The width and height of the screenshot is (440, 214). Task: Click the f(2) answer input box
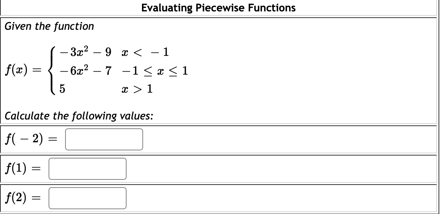coord(87,197)
